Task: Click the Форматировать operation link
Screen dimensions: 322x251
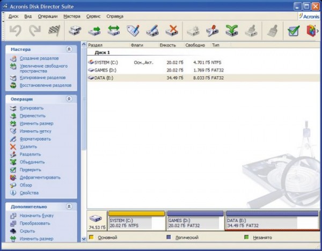Action: click(x=35, y=139)
